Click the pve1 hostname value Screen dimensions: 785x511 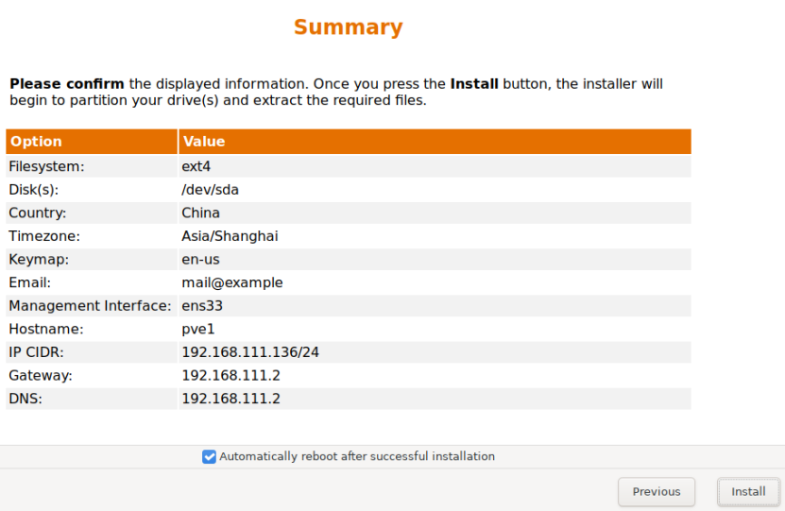(x=198, y=329)
